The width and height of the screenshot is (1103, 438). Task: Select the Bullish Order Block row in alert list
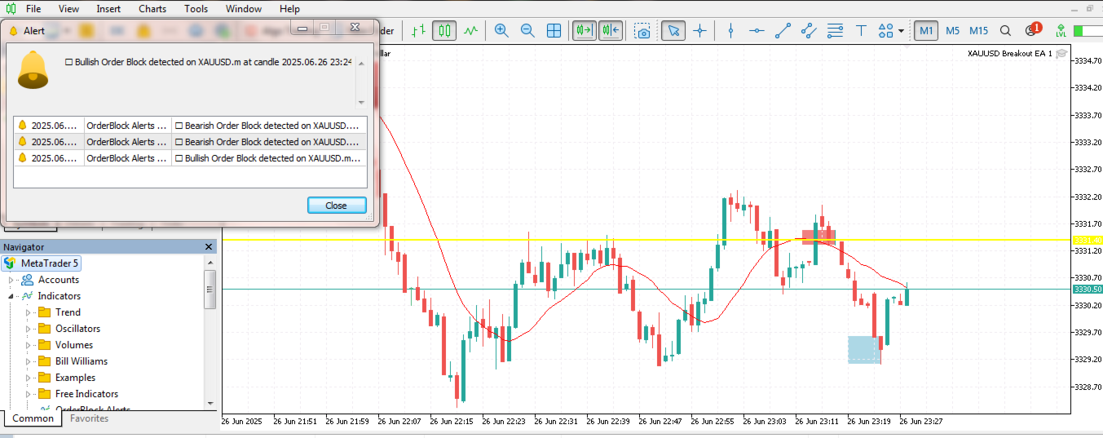point(190,158)
